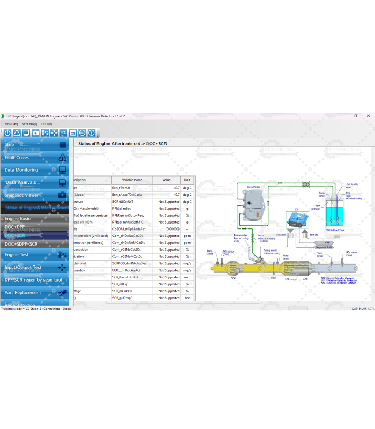Screen dimensions: 375x429
Task: Click the sidebar vertical scrollbar
Action: click(x=71, y=225)
